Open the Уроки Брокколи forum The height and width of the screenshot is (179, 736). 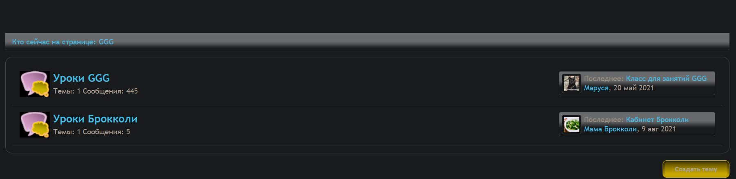(95, 119)
